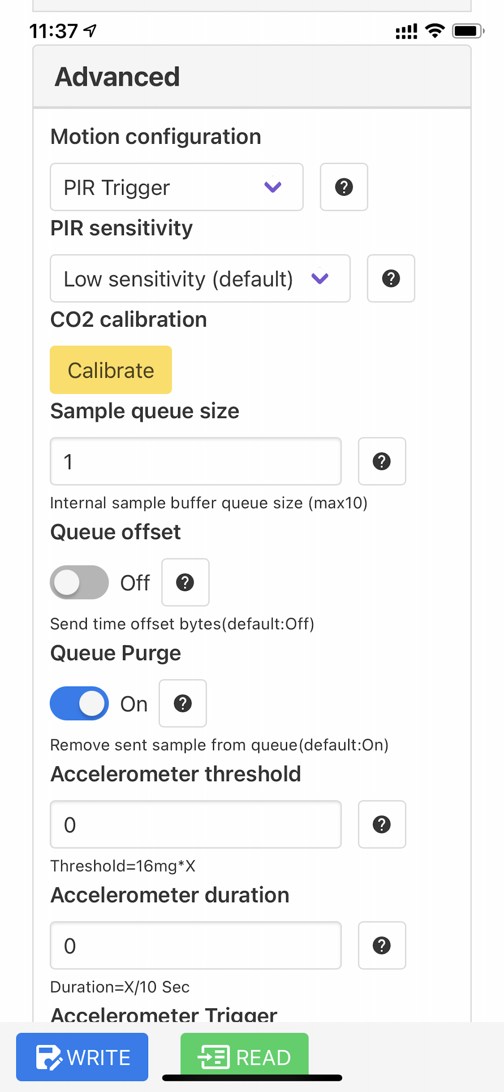Screen dimensions: 504x1092
Task: Show help for Queue offset
Action: pyautogui.click(x=185, y=583)
